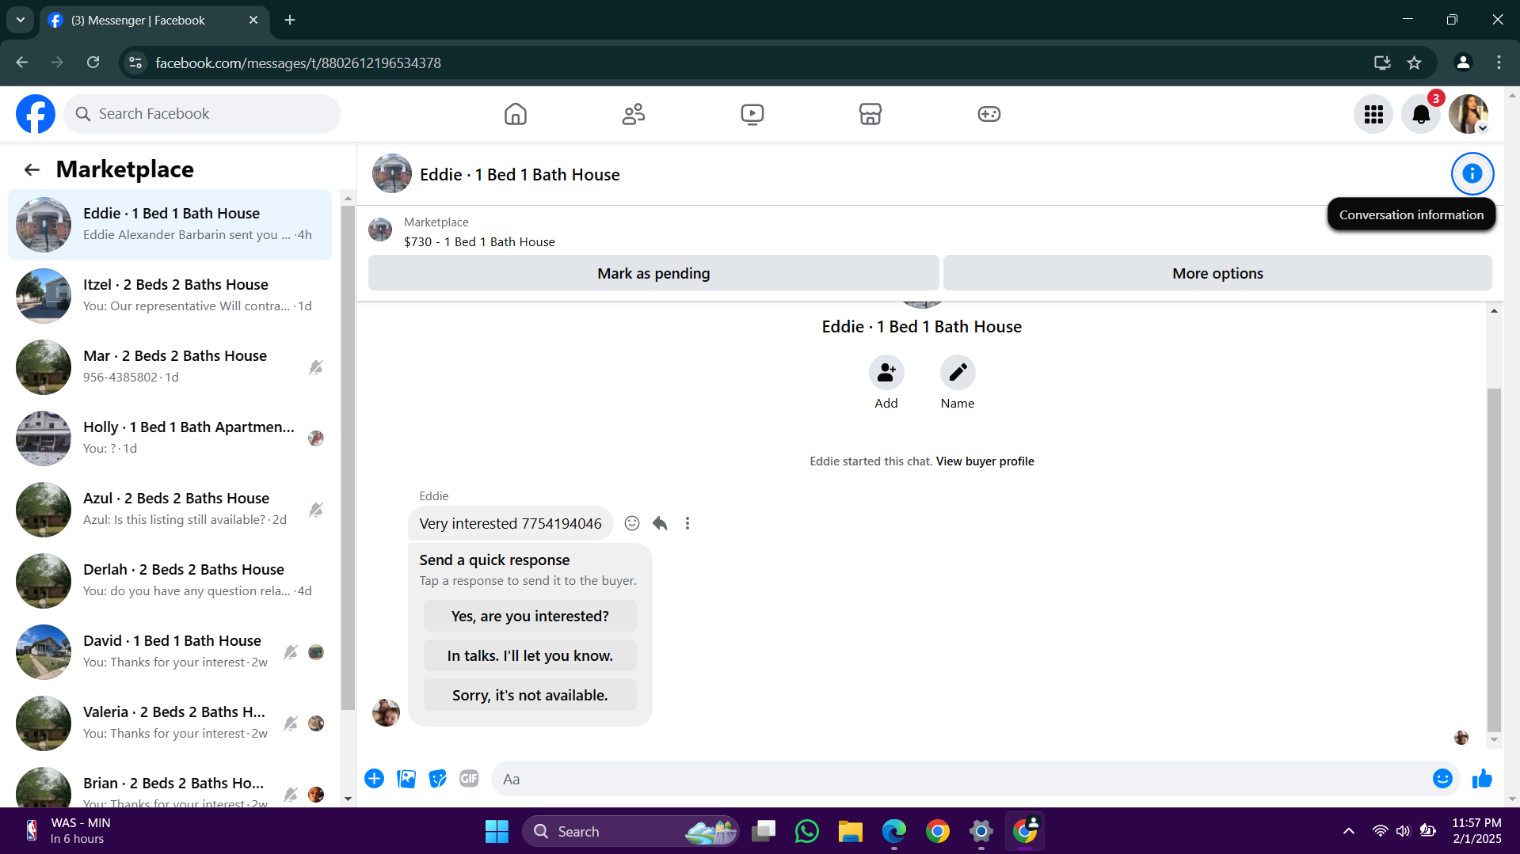Viewport: 1520px width, 854px height.
Task: Click Eddie's header profile thumbnail
Action: tap(392, 174)
